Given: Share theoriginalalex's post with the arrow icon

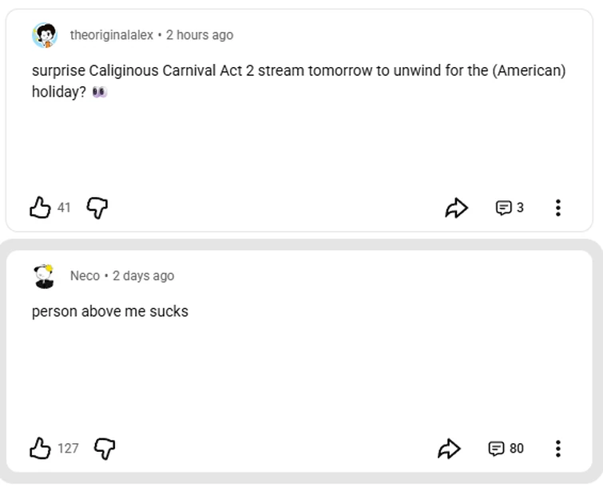Looking at the screenshot, I should [456, 208].
